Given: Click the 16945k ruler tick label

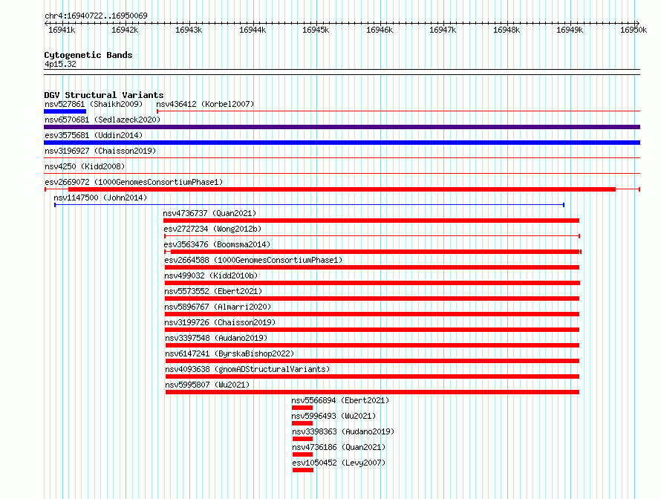Looking at the screenshot, I should (x=316, y=30).
